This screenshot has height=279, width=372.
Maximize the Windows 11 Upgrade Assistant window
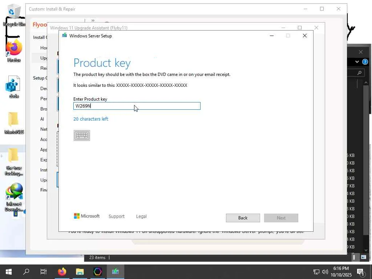300,28
